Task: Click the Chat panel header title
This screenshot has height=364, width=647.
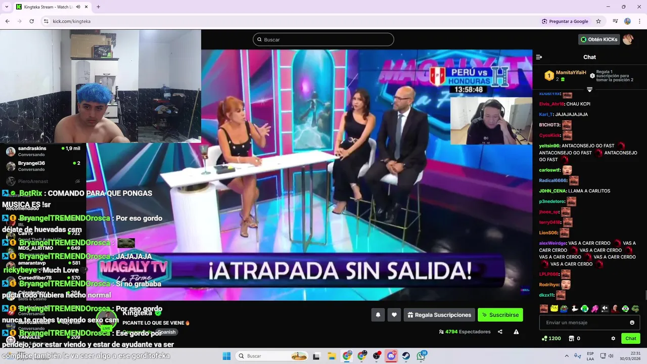Action: [589, 57]
